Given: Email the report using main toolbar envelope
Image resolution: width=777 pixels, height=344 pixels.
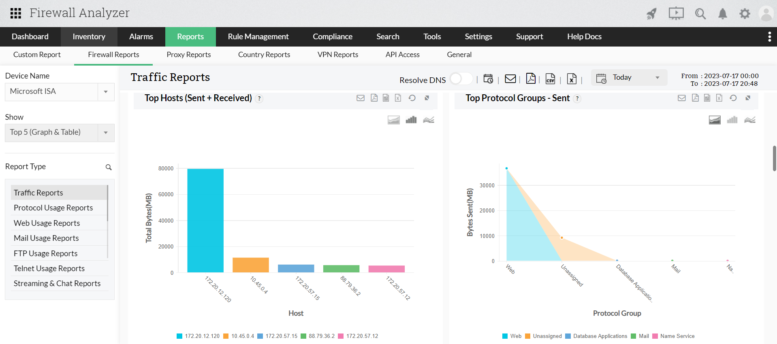Looking at the screenshot, I should point(510,79).
